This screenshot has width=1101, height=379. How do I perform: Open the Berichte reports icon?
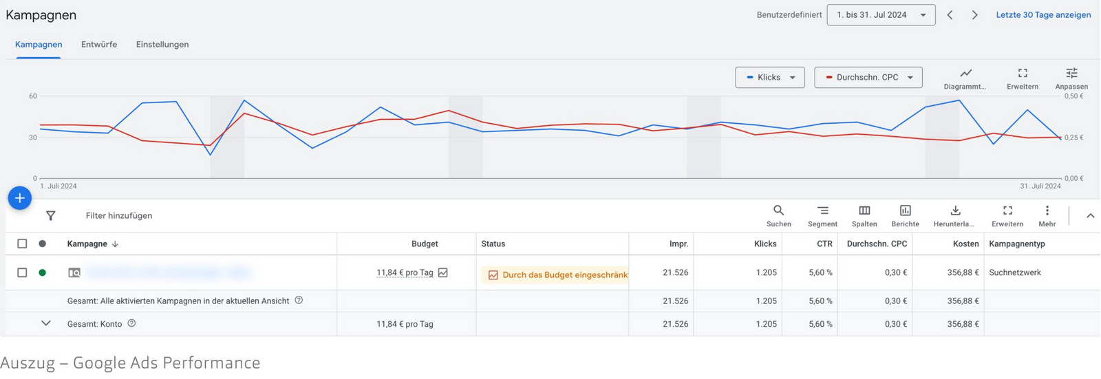(x=905, y=210)
